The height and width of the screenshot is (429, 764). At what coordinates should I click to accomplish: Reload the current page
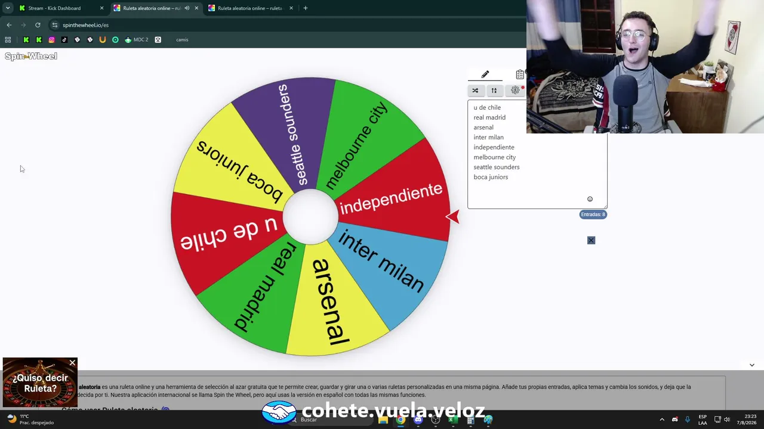coord(38,25)
